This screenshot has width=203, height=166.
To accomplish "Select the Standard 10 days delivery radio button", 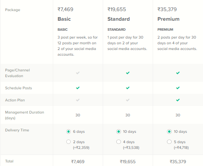I will (x=118, y=131).
